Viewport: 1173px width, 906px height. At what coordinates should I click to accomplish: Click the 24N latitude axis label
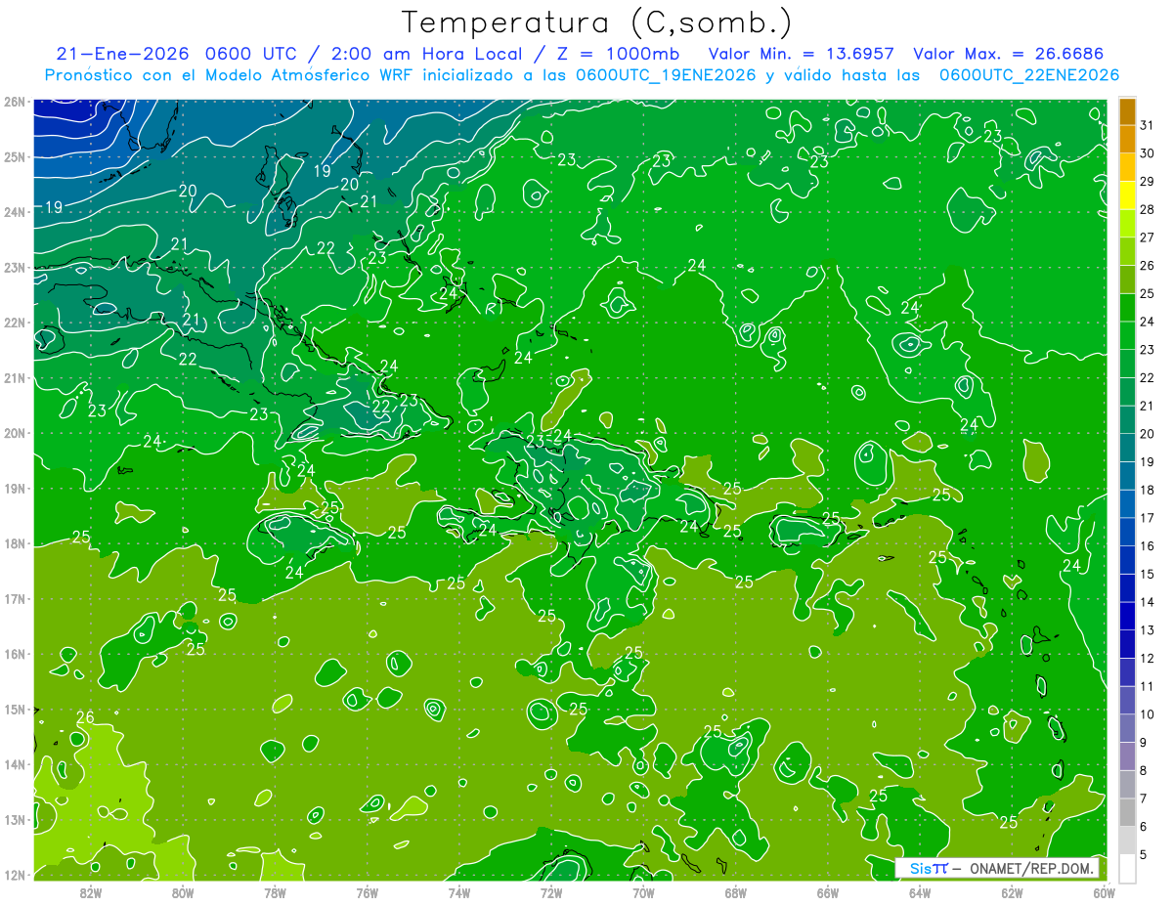point(15,212)
